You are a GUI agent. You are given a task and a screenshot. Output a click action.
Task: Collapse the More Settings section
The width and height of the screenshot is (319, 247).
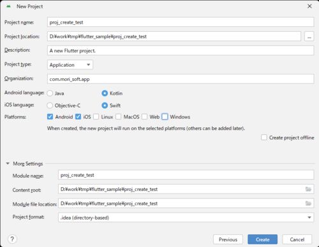pos(8,164)
